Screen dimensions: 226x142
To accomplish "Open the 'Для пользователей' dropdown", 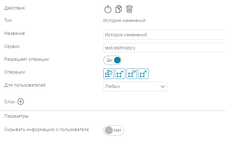I will pos(135,86).
